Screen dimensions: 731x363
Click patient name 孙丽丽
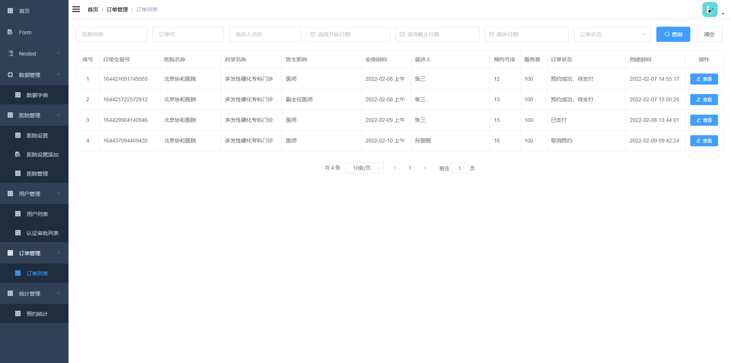point(423,141)
